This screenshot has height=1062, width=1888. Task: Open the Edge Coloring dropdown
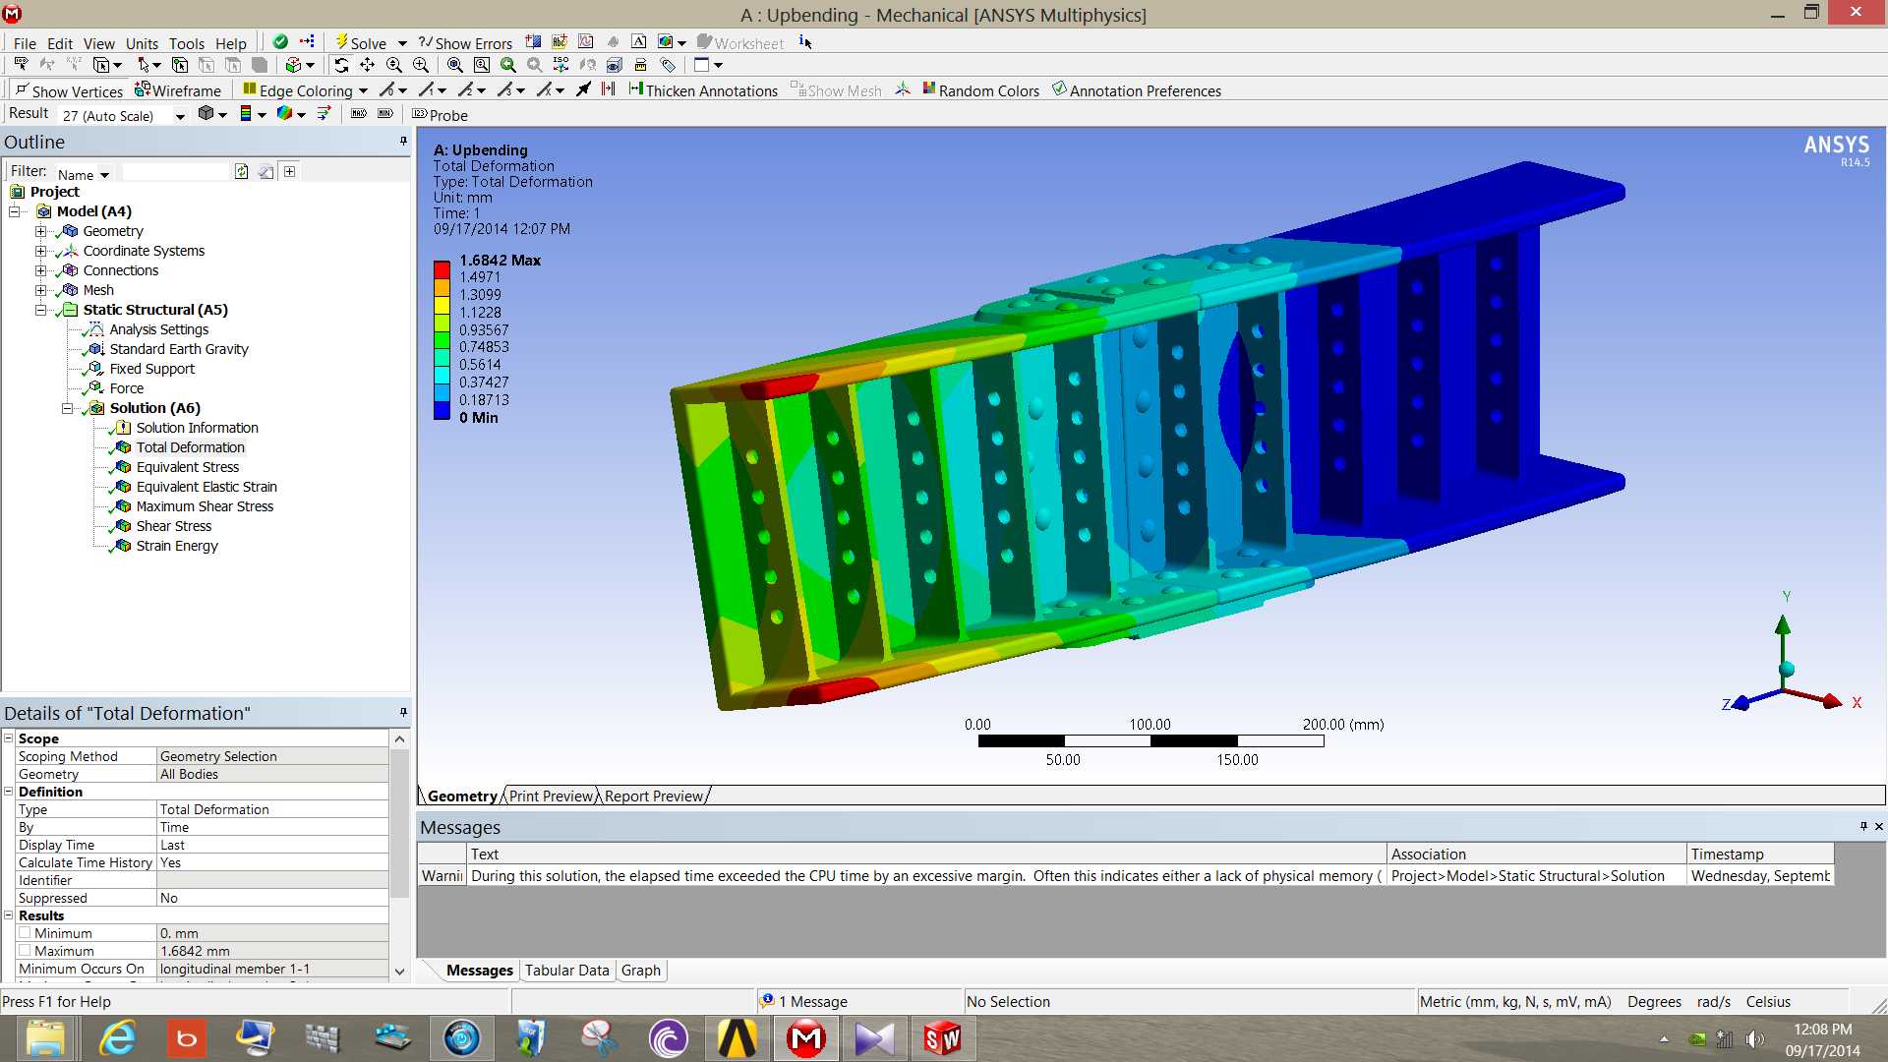point(363,91)
